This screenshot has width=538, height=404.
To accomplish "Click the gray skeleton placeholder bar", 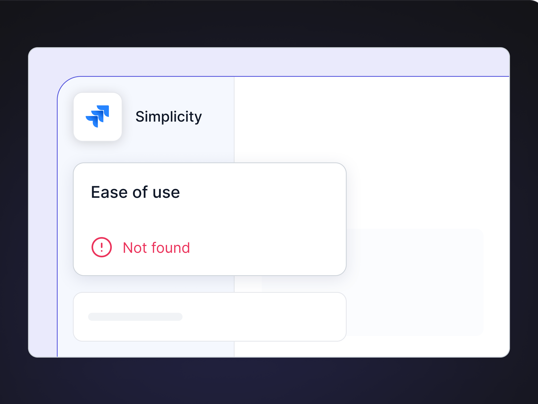I will pos(135,317).
